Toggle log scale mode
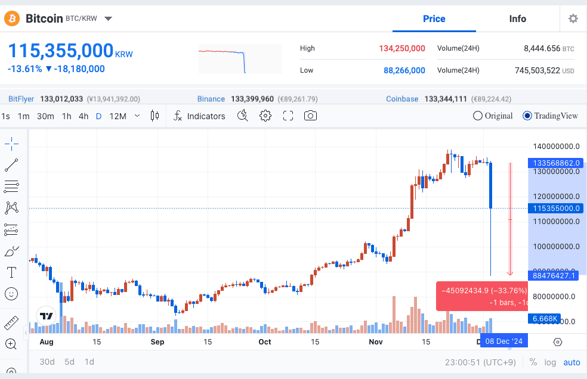 pyautogui.click(x=550, y=362)
